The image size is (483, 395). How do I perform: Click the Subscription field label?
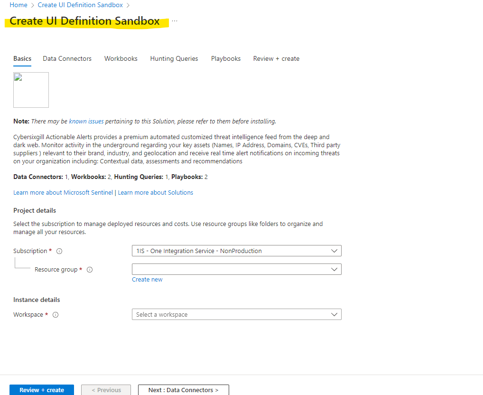tap(30, 251)
